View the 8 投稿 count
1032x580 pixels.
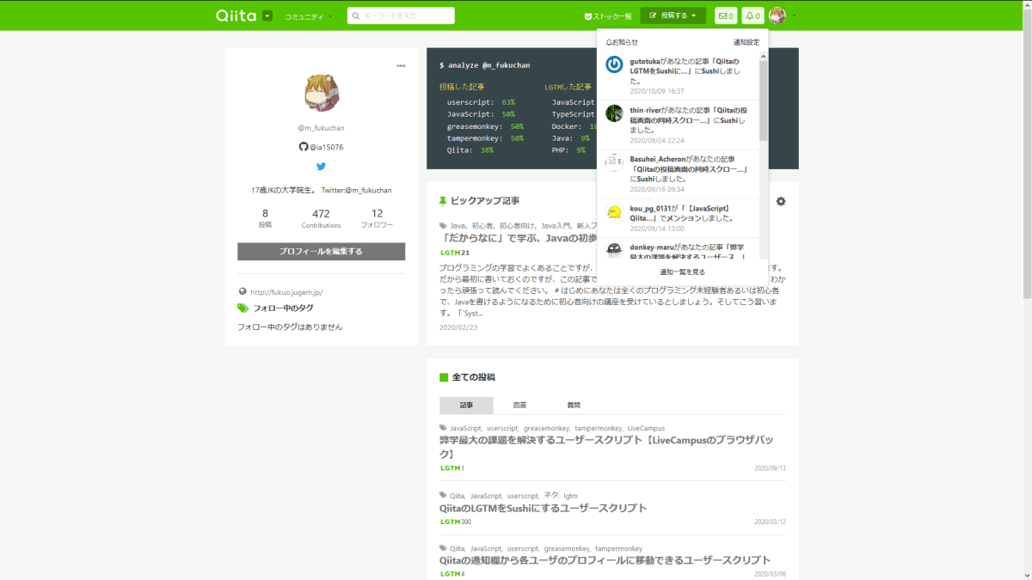pos(265,218)
